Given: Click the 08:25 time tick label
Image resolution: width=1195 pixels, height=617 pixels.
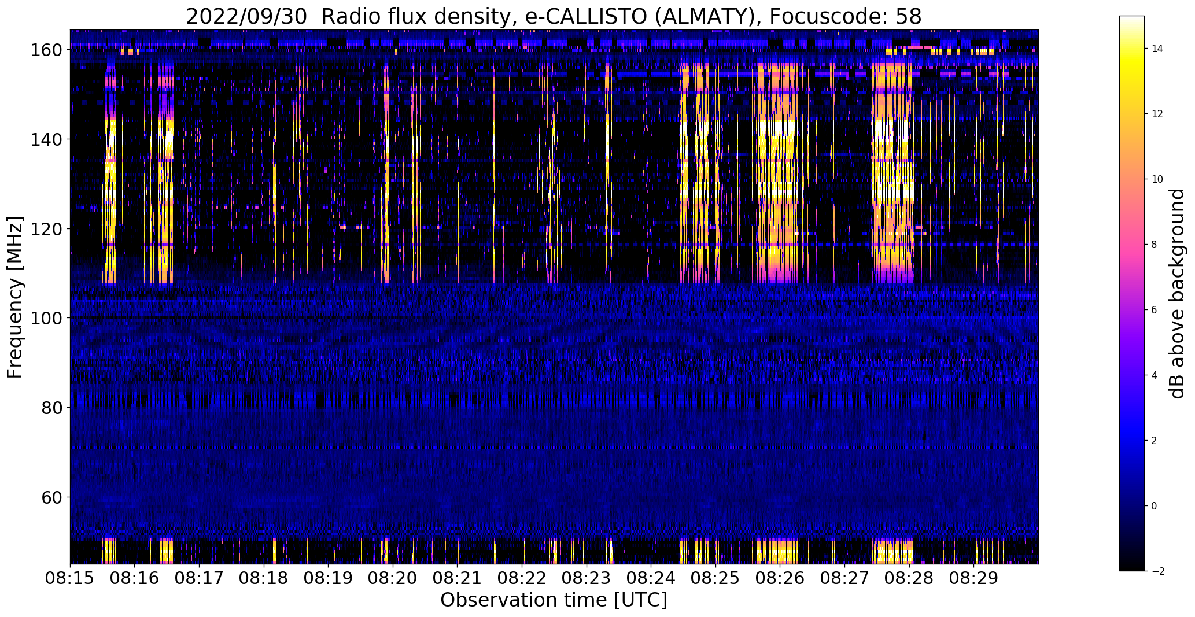Looking at the screenshot, I should [716, 578].
